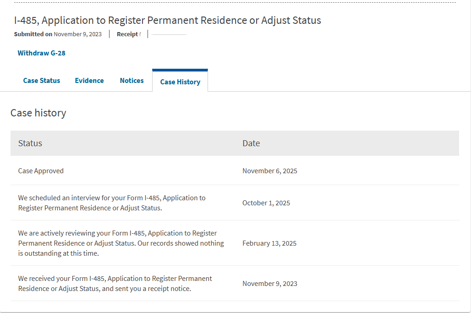Click the Withdraw G-28 link
Viewport: 471px width, 313px height.
tap(41, 53)
